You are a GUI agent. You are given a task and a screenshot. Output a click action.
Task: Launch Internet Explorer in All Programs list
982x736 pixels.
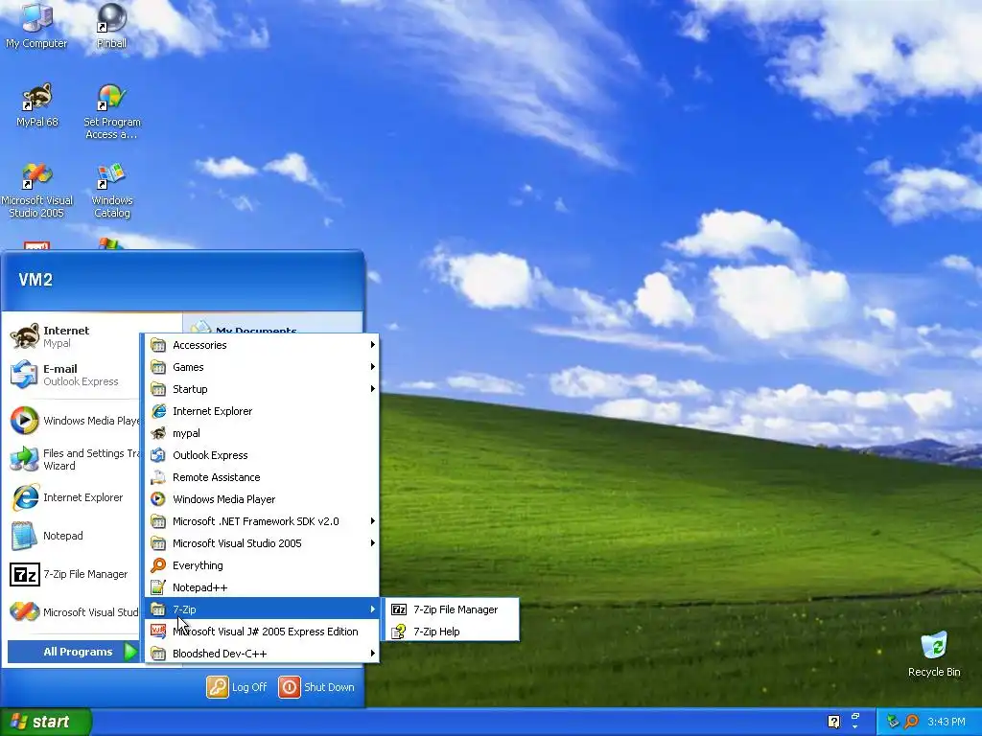(262, 411)
